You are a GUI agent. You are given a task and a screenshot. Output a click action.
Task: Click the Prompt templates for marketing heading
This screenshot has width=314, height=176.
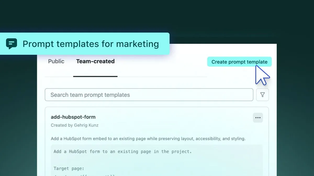coord(91,44)
